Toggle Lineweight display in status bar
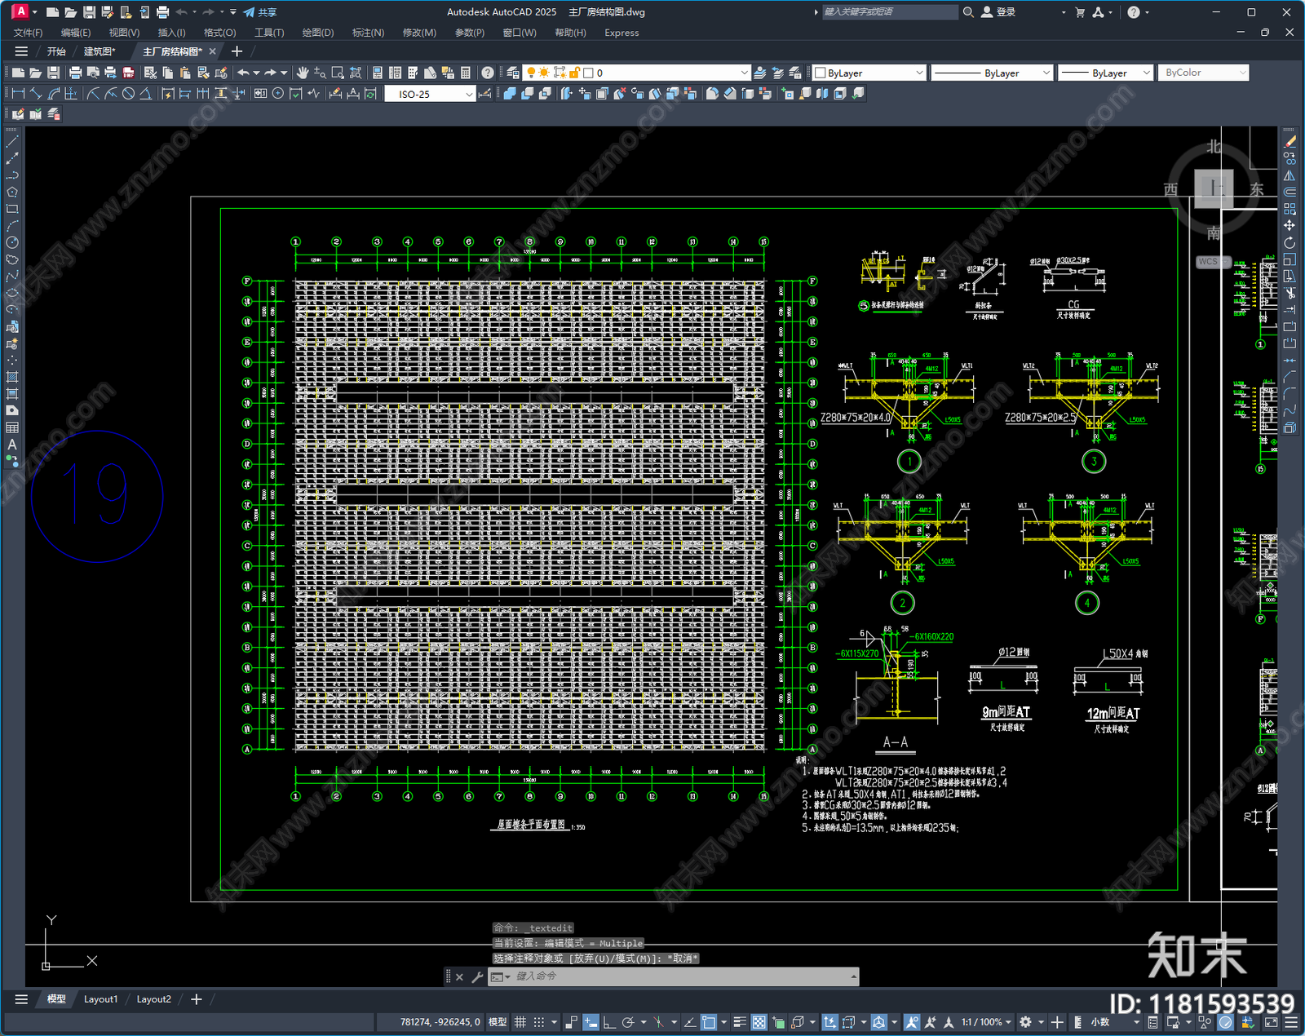 tap(740, 1022)
